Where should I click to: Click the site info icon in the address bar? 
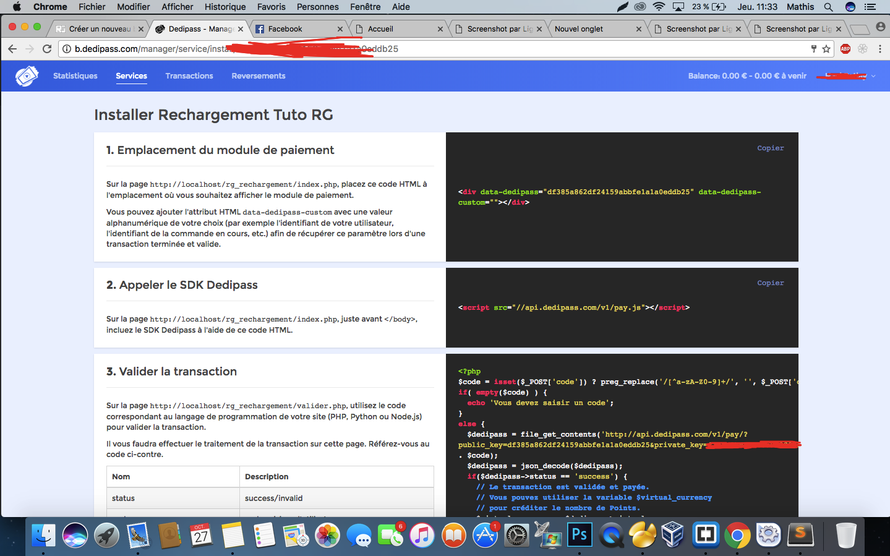tap(67, 49)
